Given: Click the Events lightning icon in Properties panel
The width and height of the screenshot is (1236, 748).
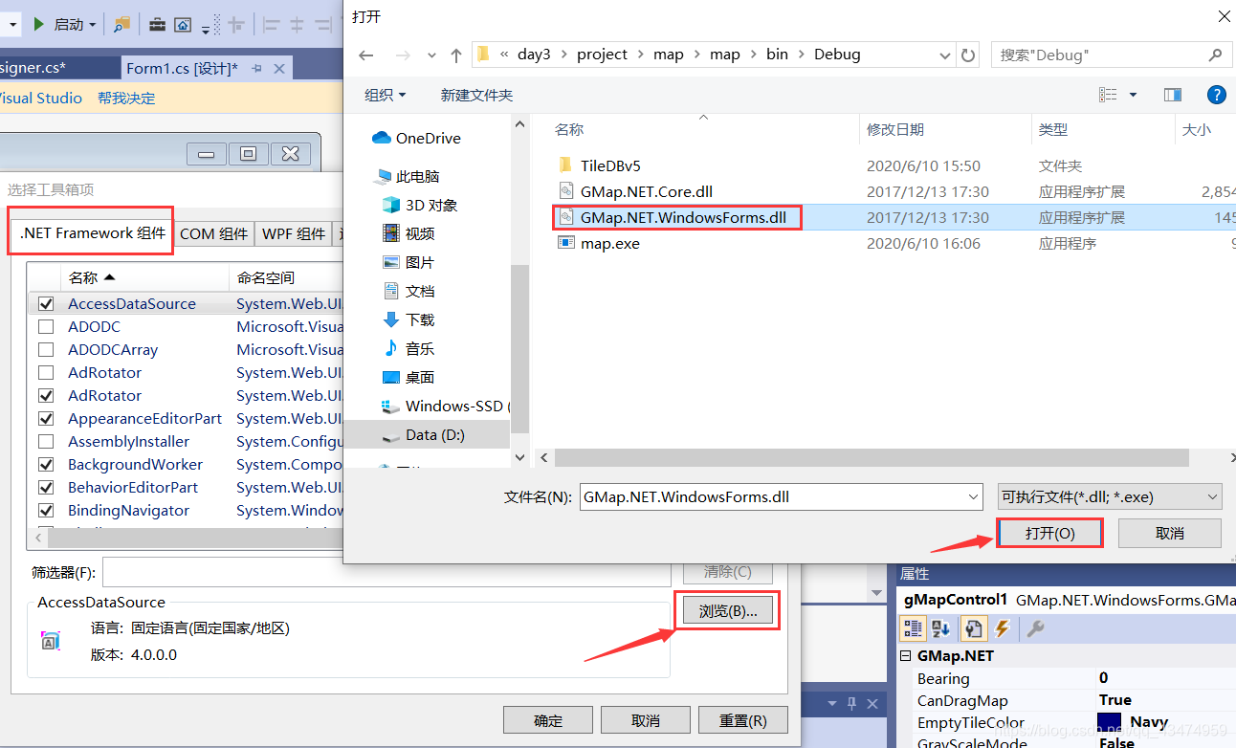Looking at the screenshot, I should pos(1002,628).
